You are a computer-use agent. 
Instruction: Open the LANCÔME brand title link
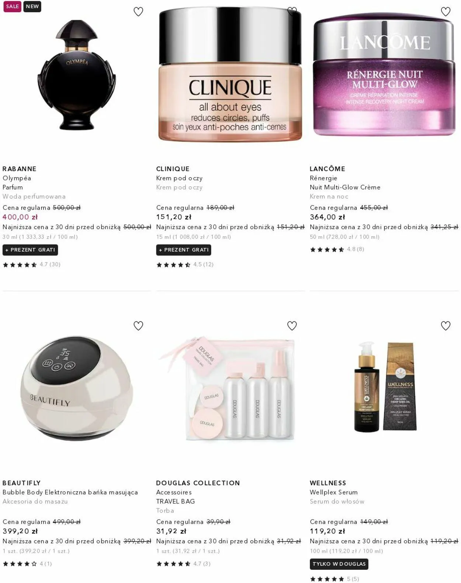[327, 169]
